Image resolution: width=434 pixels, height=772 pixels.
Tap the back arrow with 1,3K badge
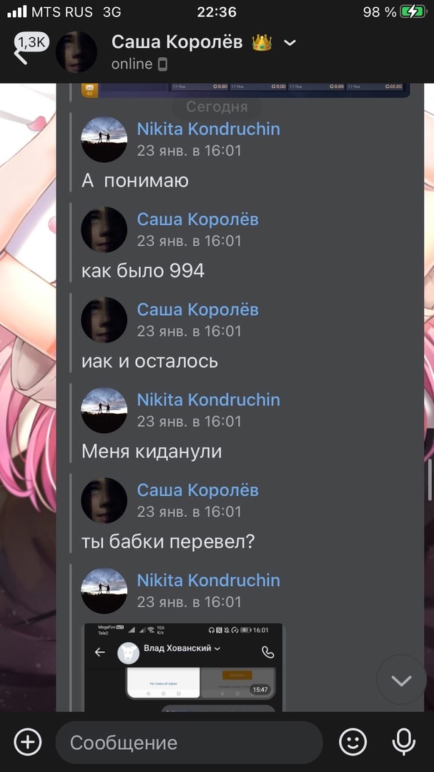coord(29,49)
